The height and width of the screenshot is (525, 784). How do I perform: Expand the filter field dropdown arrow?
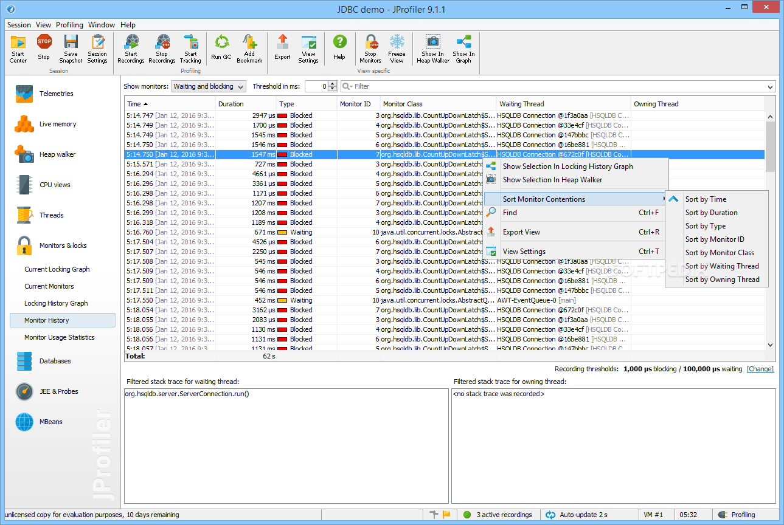771,87
